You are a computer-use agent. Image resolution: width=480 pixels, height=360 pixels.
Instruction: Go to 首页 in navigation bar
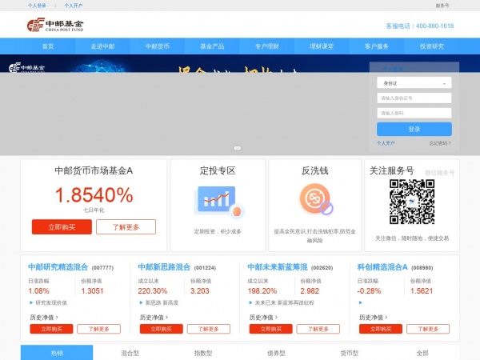tap(48, 46)
